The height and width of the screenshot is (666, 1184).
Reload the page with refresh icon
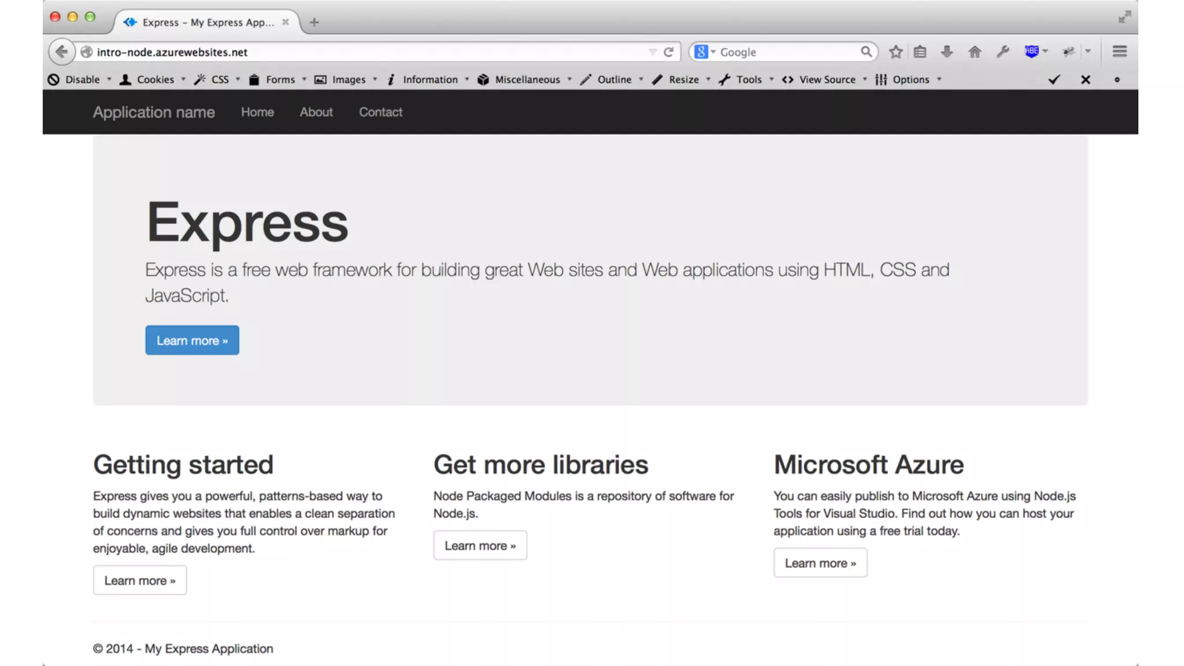[669, 52]
